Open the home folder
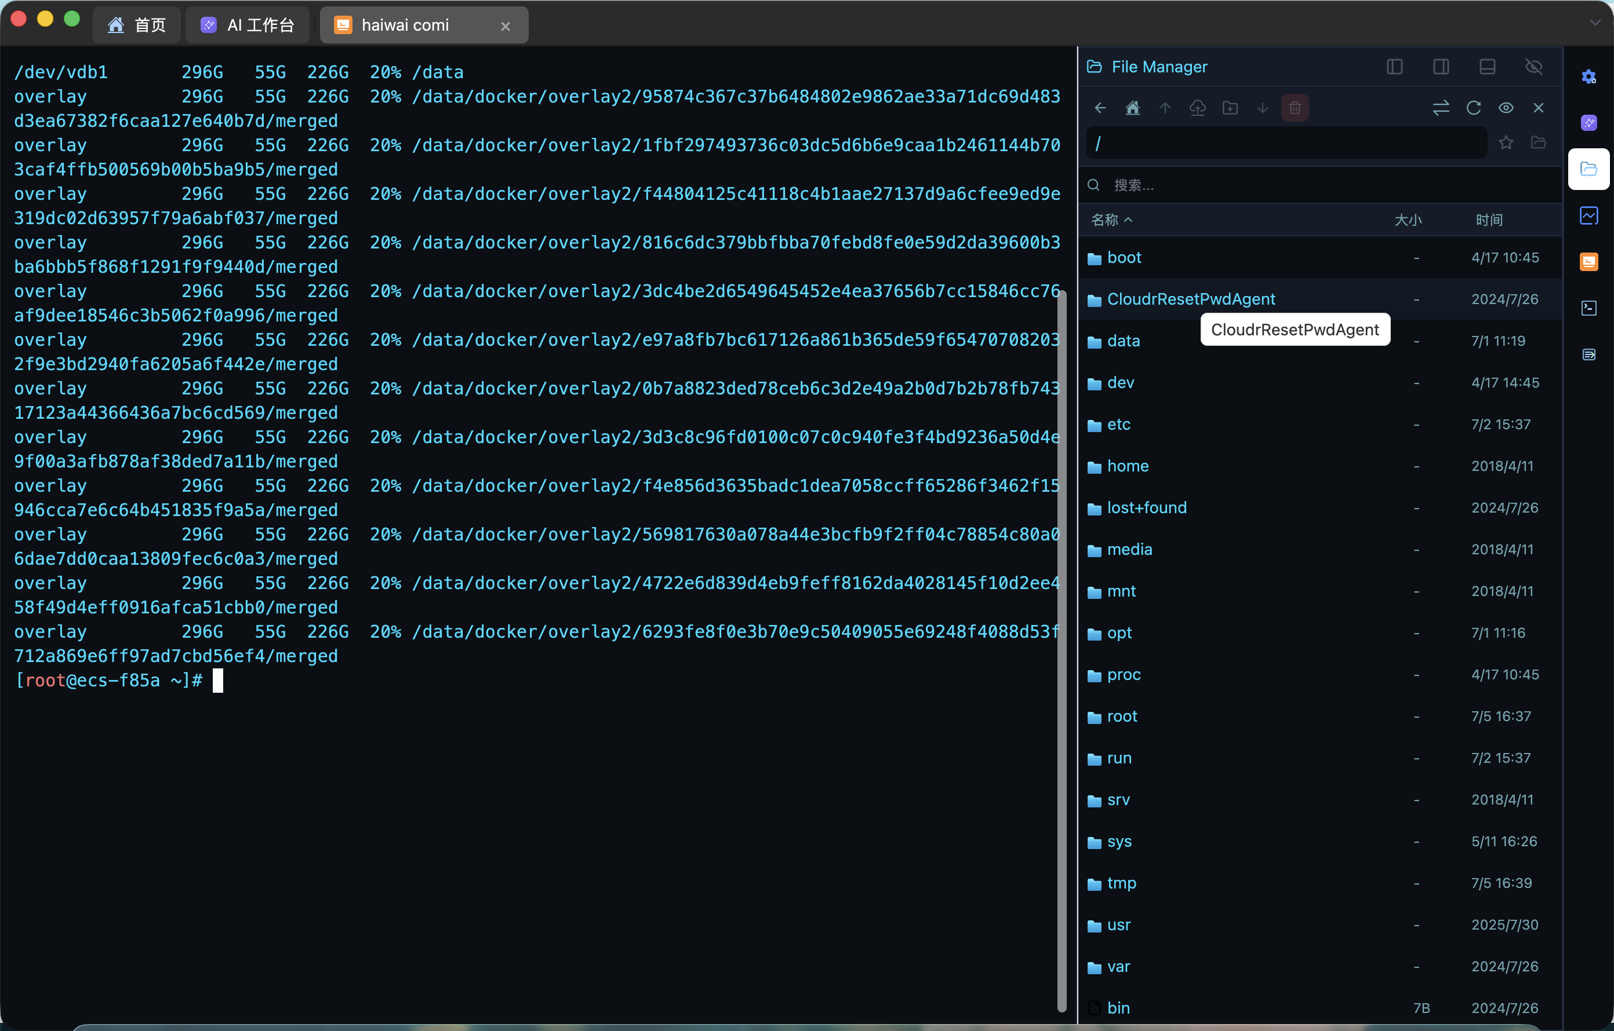Screen dimensions: 1614x1031 coord(1321,466)
